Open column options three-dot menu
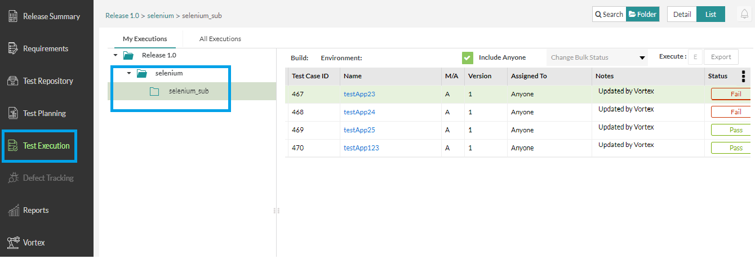This screenshot has width=755, height=259. point(743,76)
